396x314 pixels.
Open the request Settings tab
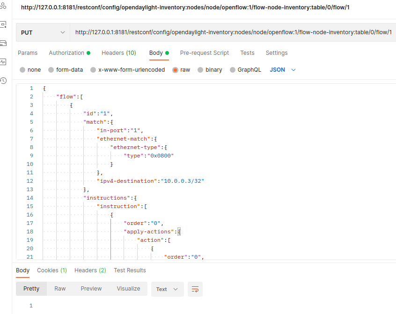[277, 53]
